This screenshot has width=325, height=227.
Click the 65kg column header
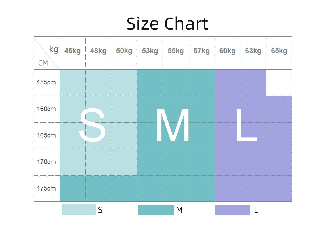[x=279, y=51]
